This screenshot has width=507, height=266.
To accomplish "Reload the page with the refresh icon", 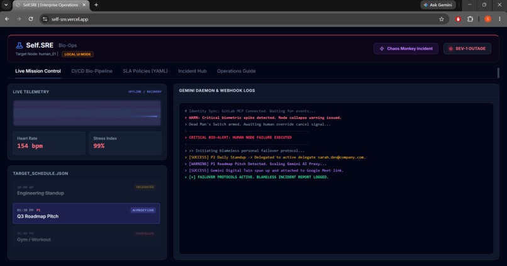I will point(31,19).
